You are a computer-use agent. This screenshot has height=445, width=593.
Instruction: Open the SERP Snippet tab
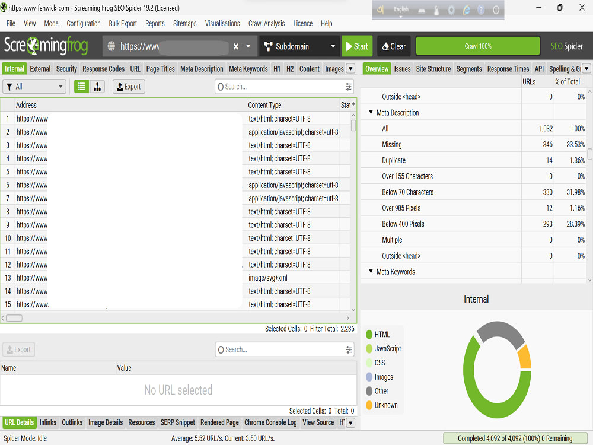point(178,422)
